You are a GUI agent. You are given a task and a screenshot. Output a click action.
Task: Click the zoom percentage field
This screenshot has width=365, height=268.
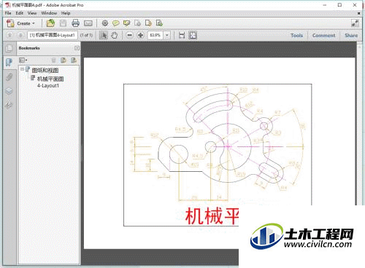[155, 36]
